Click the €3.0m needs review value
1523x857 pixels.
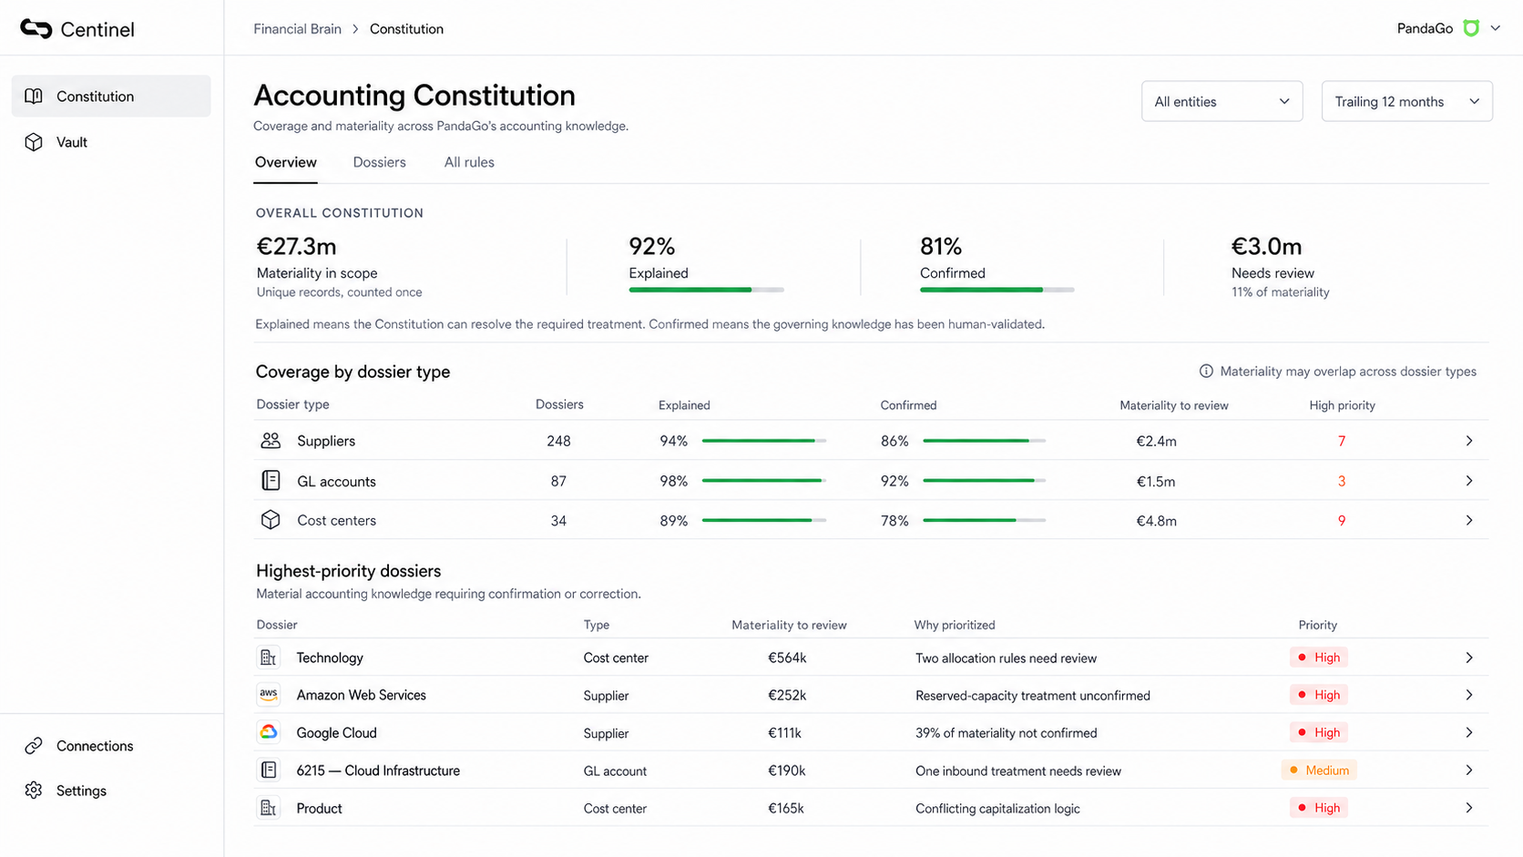pos(1266,246)
